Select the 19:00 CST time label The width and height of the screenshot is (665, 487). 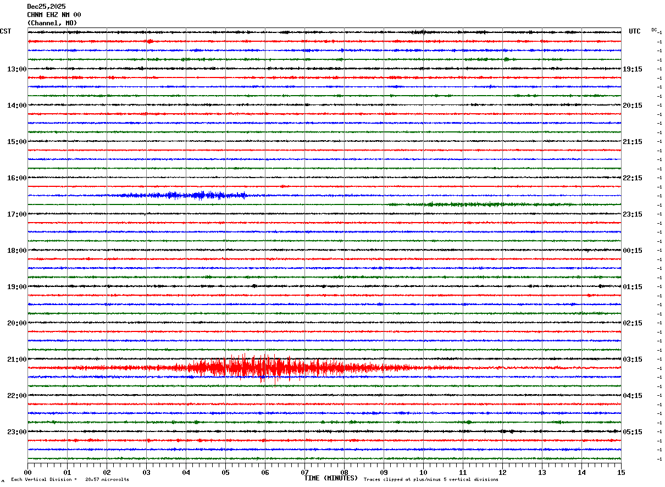click(17, 287)
